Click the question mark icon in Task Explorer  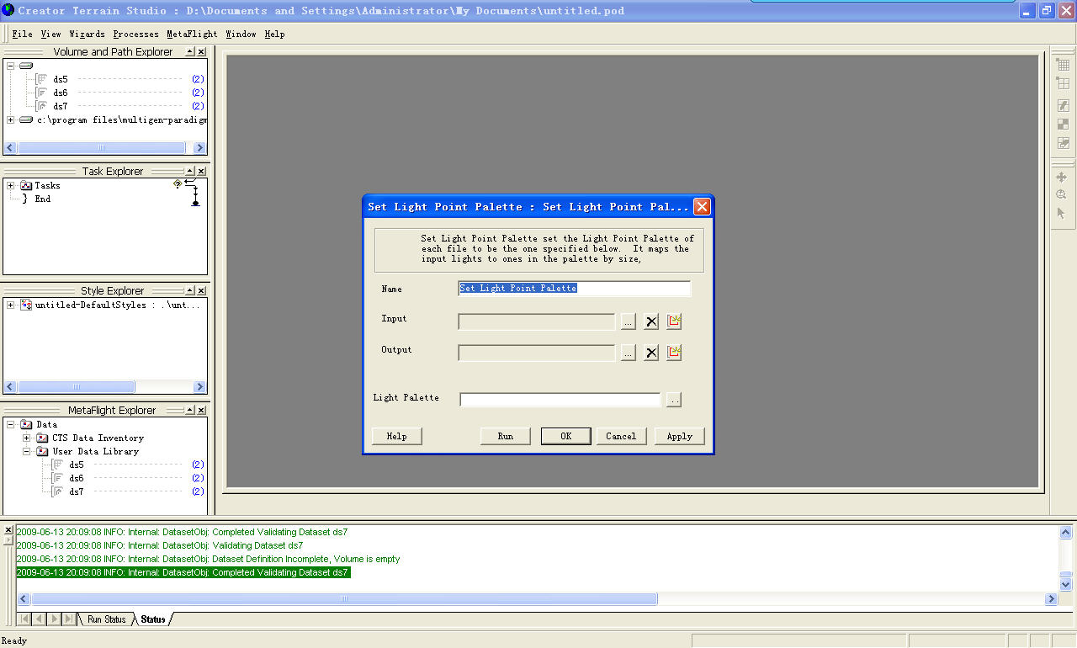tap(178, 184)
